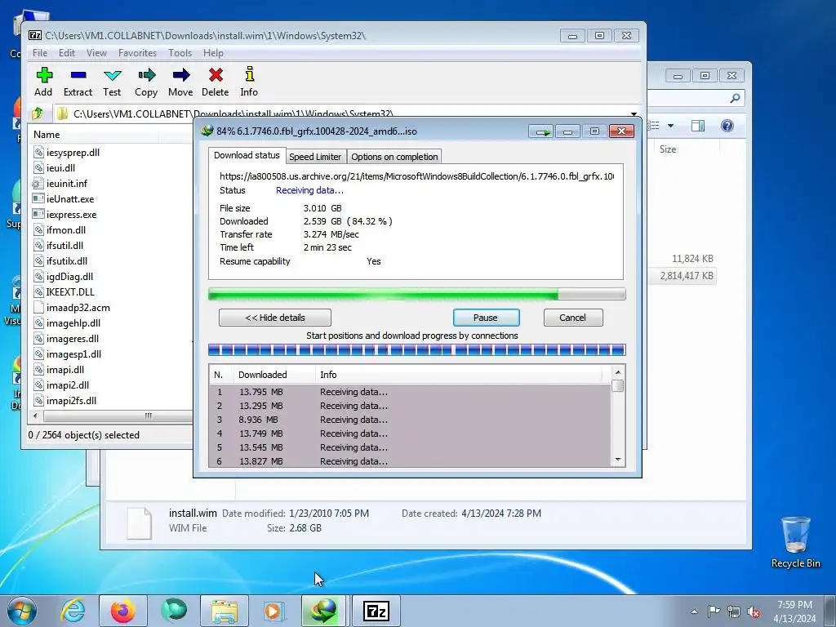
Task: Click the muted volume tray icon
Action: point(754,611)
